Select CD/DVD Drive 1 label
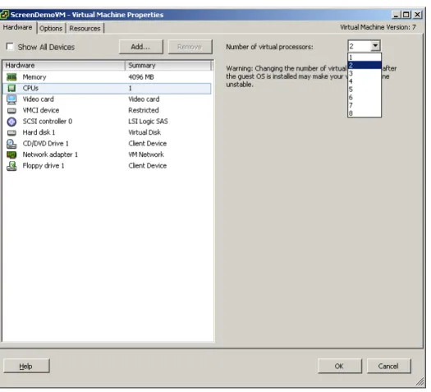 coord(46,144)
